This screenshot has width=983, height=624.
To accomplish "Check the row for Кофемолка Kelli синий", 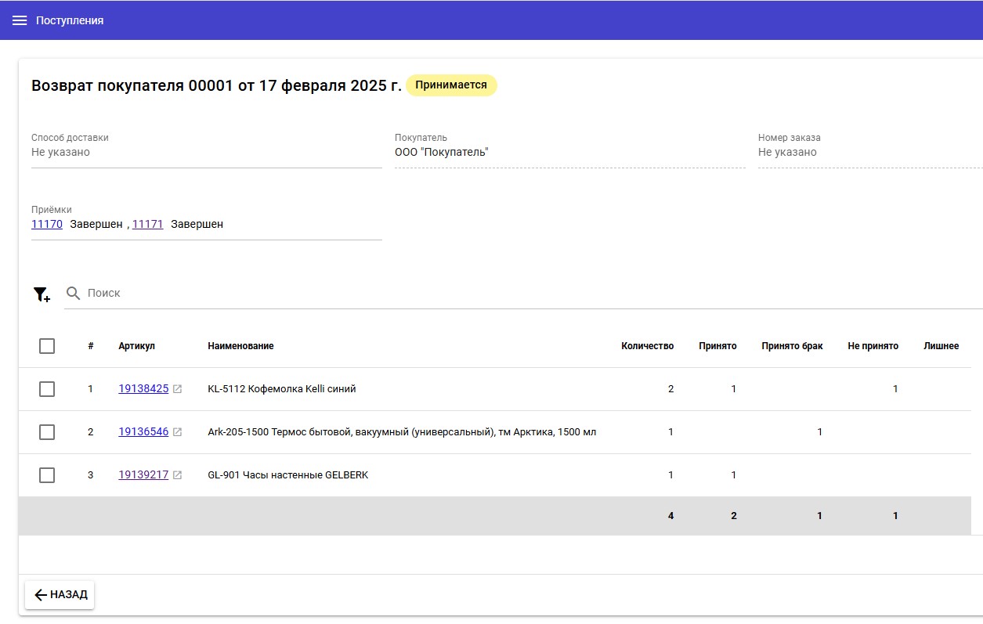I will 47,389.
